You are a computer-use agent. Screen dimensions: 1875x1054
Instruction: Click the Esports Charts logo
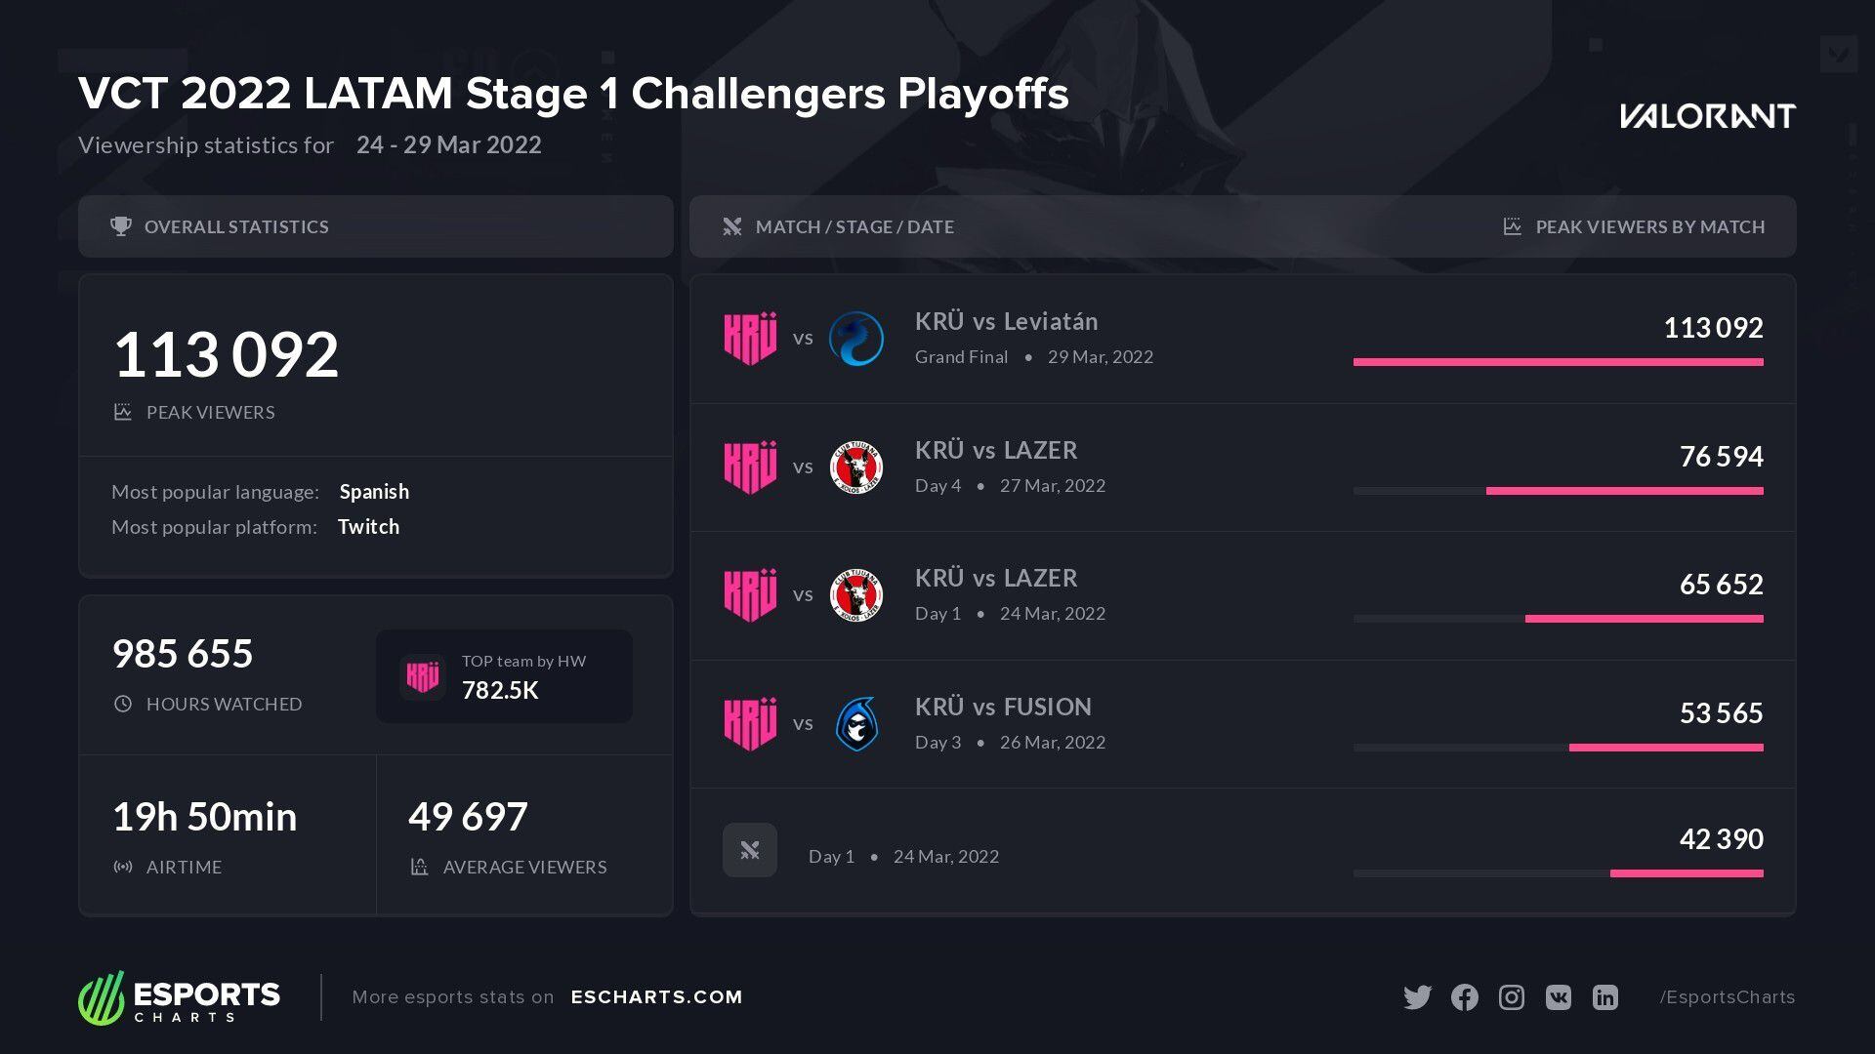[180, 997]
